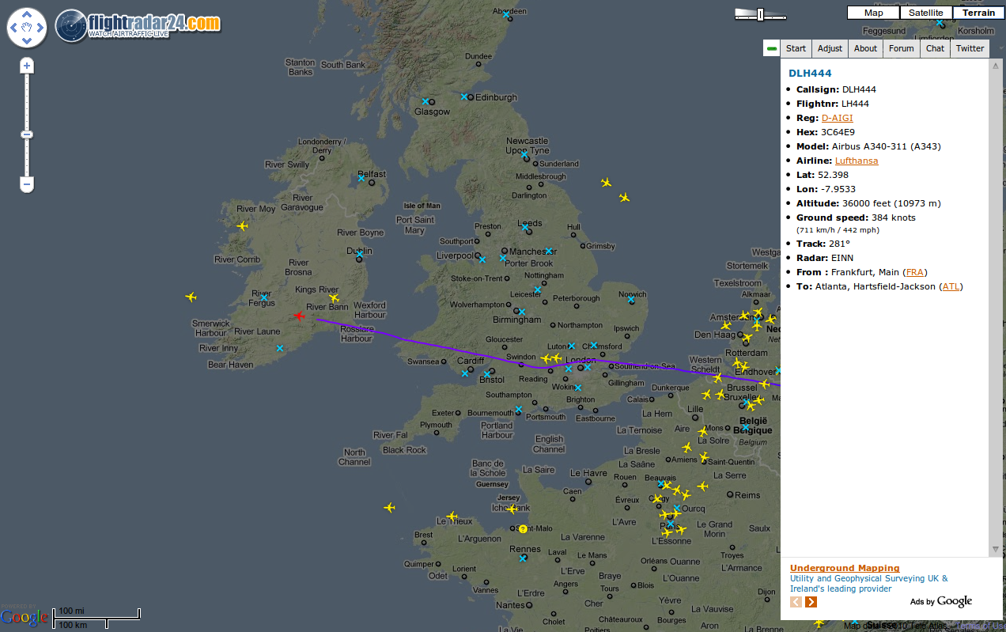Image resolution: width=1006 pixels, height=632 pixels.
Task: Click the Leeds airport marker
Action: 524,227
